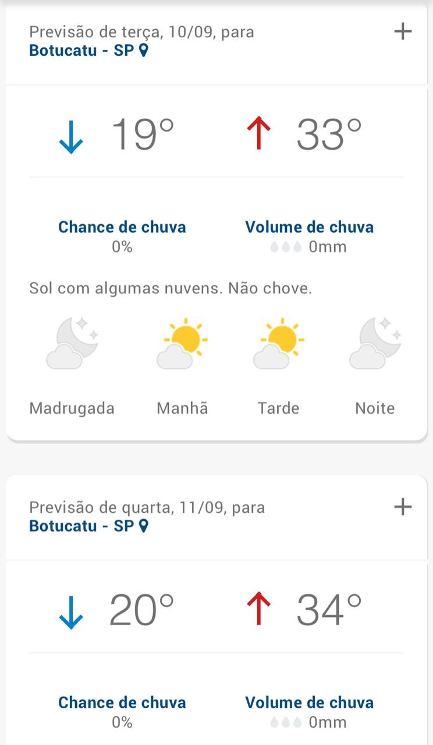Screen dimensions: 433x745
Task: Tap blue down arrow beside 20° minimum
Action: (71, 611)
